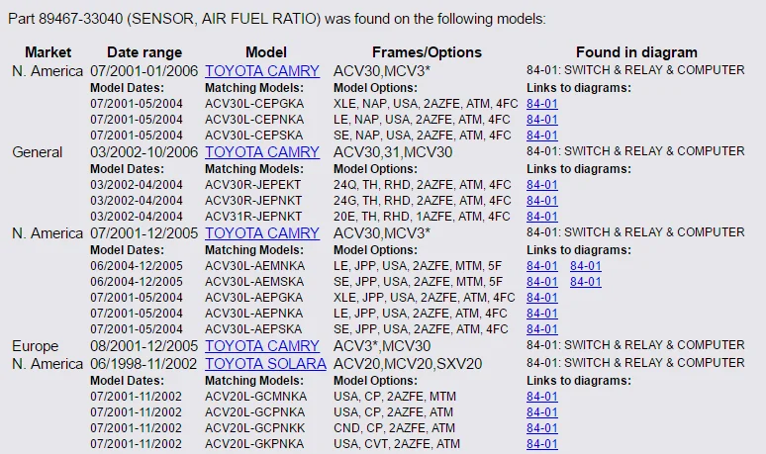Viewport: 766px width, 454px height.
Task: Click the 'Model' column header
Action: 266,52
